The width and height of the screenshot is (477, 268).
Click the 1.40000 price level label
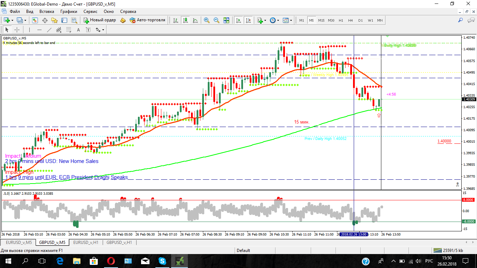click(x=444, y=141)
